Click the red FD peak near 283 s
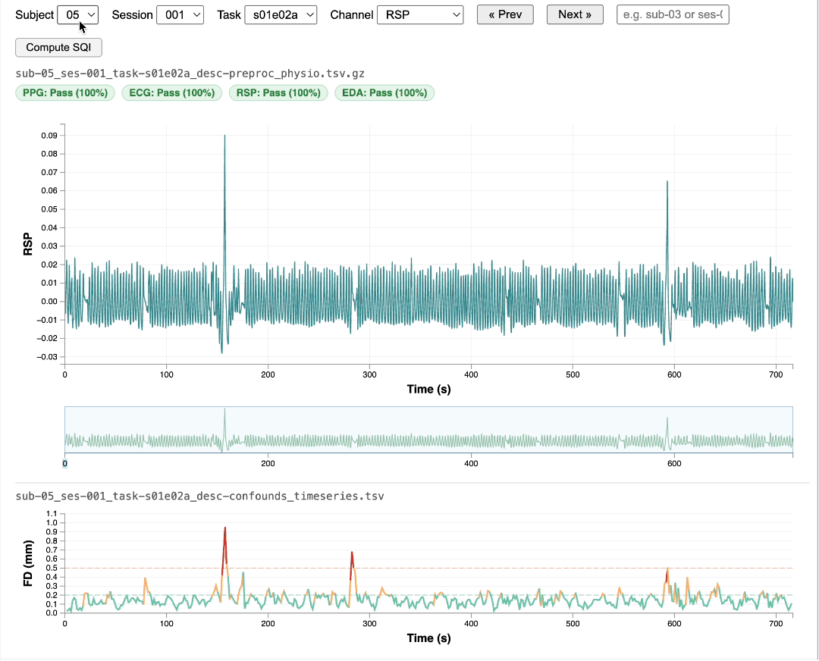819x661 pixels. 352,554
